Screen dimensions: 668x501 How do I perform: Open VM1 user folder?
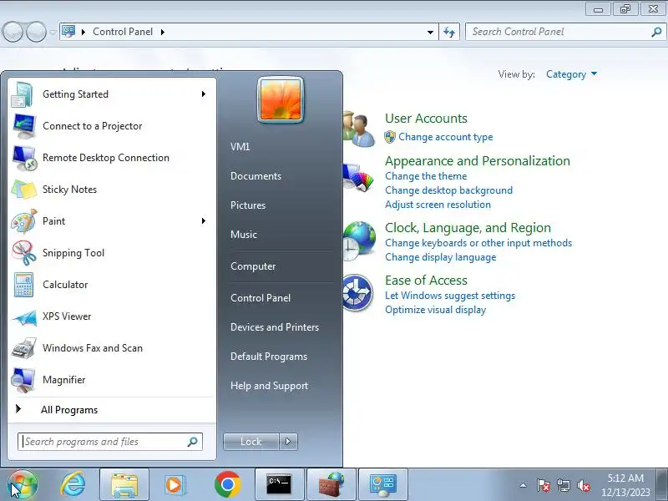[x=240, y=147]
